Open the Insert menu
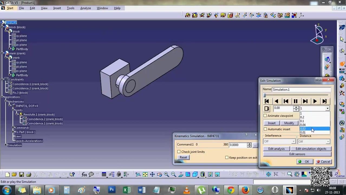The height and width of the screenshot is (195, 346). (57, 8)
